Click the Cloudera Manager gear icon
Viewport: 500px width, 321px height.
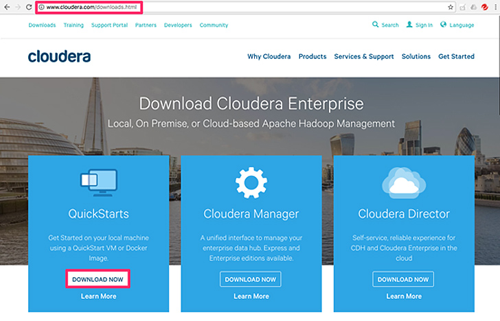251,182
